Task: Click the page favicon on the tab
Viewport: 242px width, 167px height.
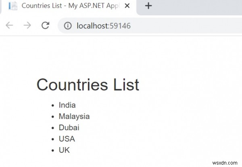Action: pyautogui.click(x=13, y=6)
